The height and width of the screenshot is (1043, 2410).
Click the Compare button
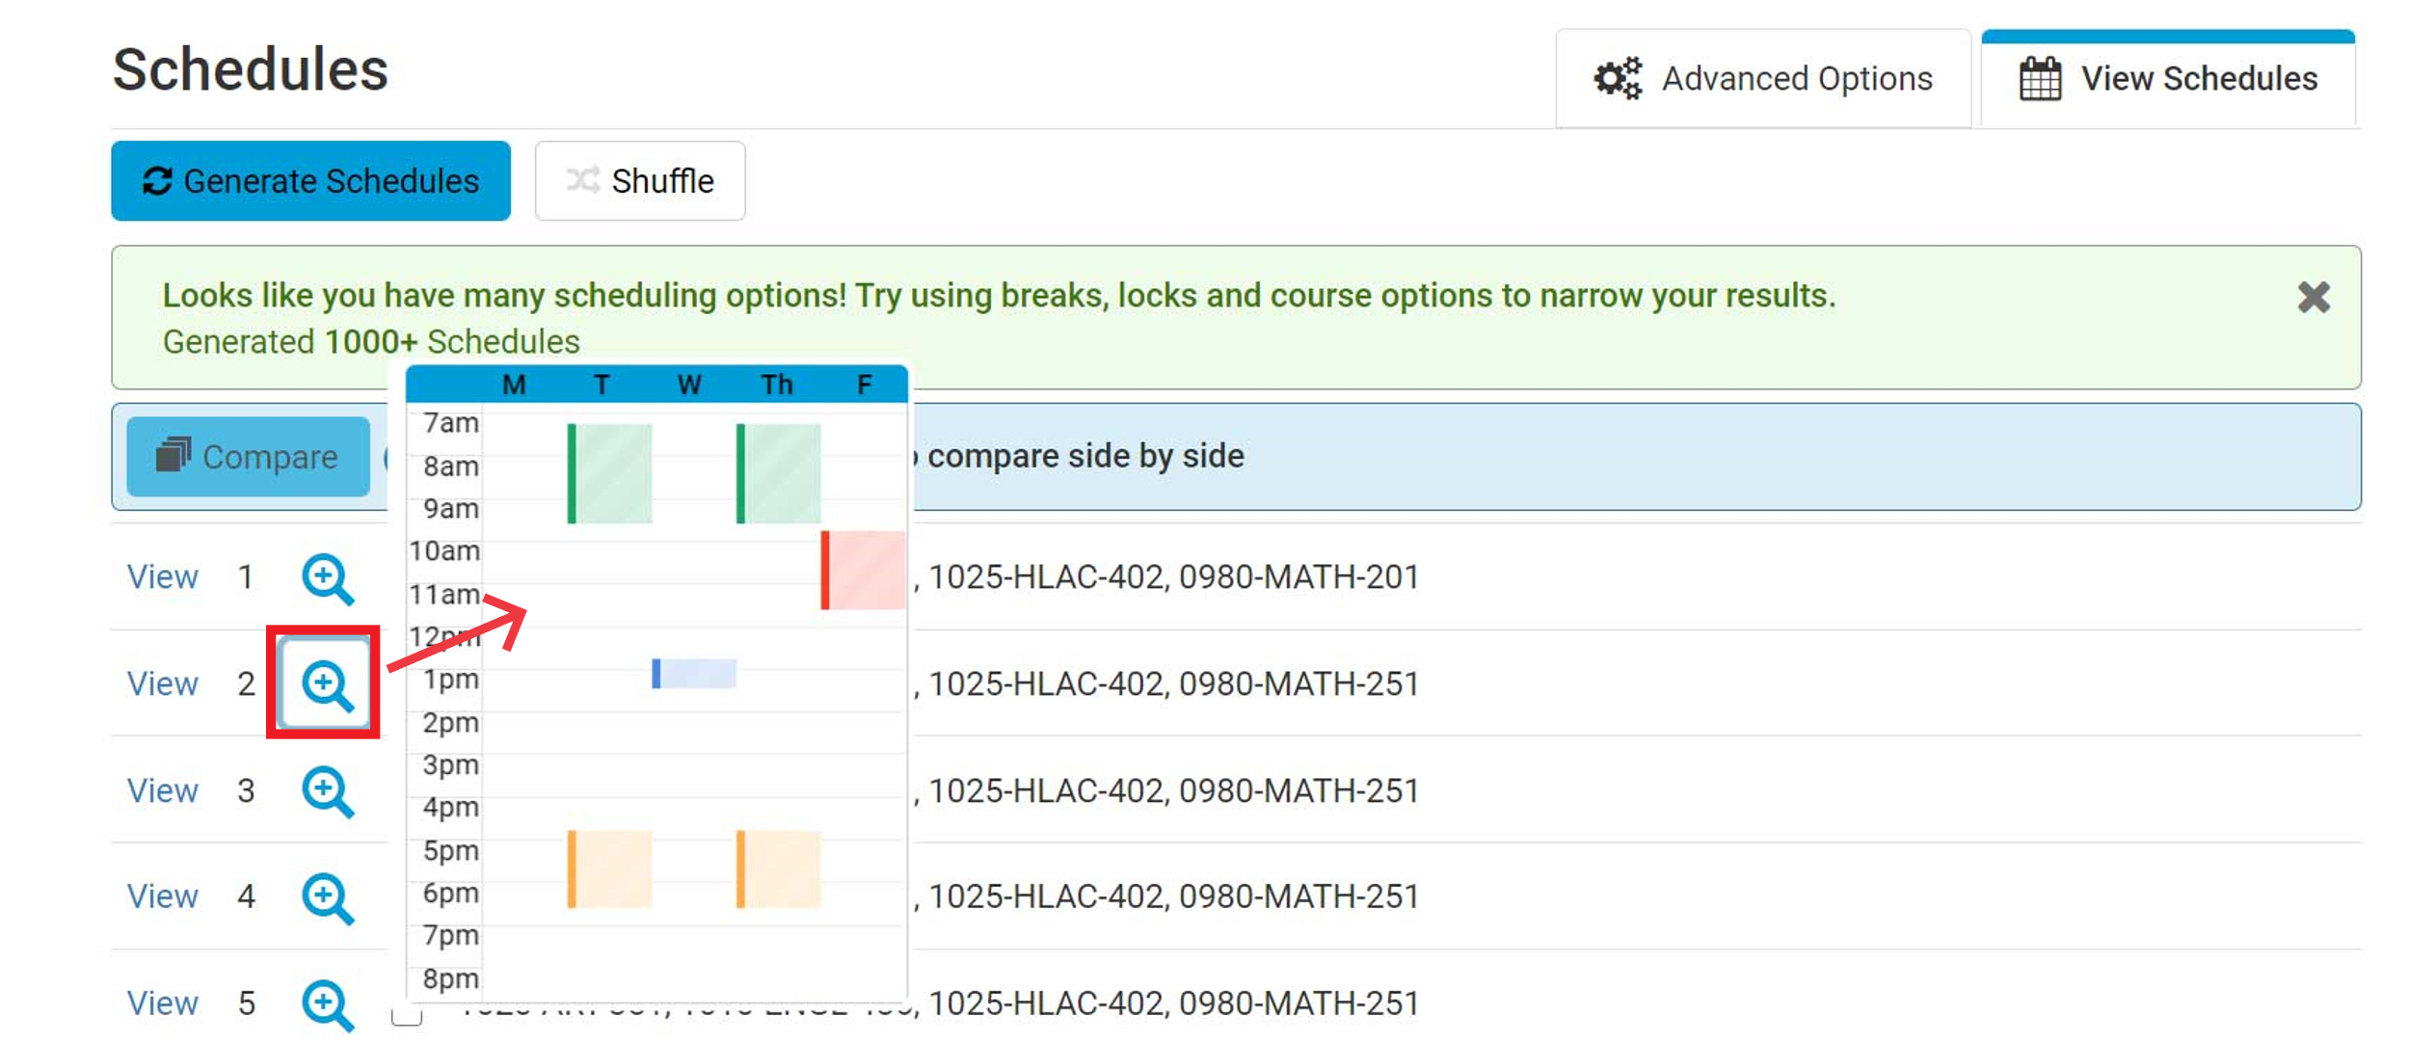click(248, 457)
